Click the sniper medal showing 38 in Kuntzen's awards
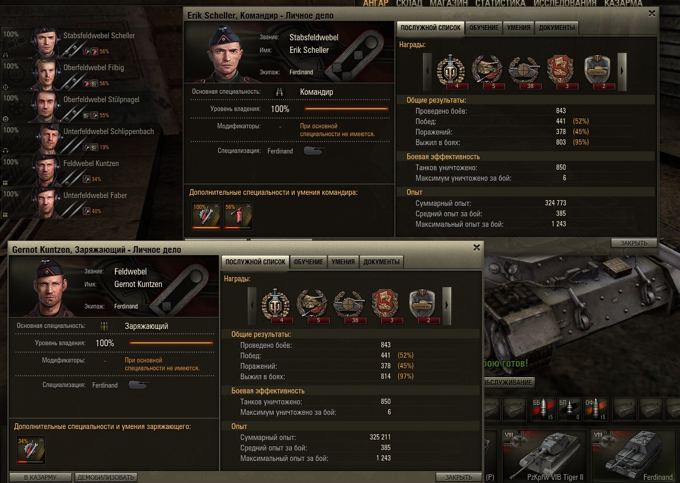680x483 pixels. click(x=348, y=304)
